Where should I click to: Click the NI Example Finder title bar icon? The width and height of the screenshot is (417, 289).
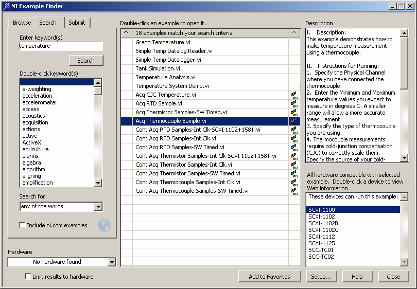click(6, 6)
